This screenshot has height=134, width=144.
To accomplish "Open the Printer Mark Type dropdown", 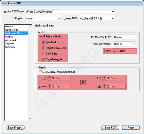I will click(134, 37).
